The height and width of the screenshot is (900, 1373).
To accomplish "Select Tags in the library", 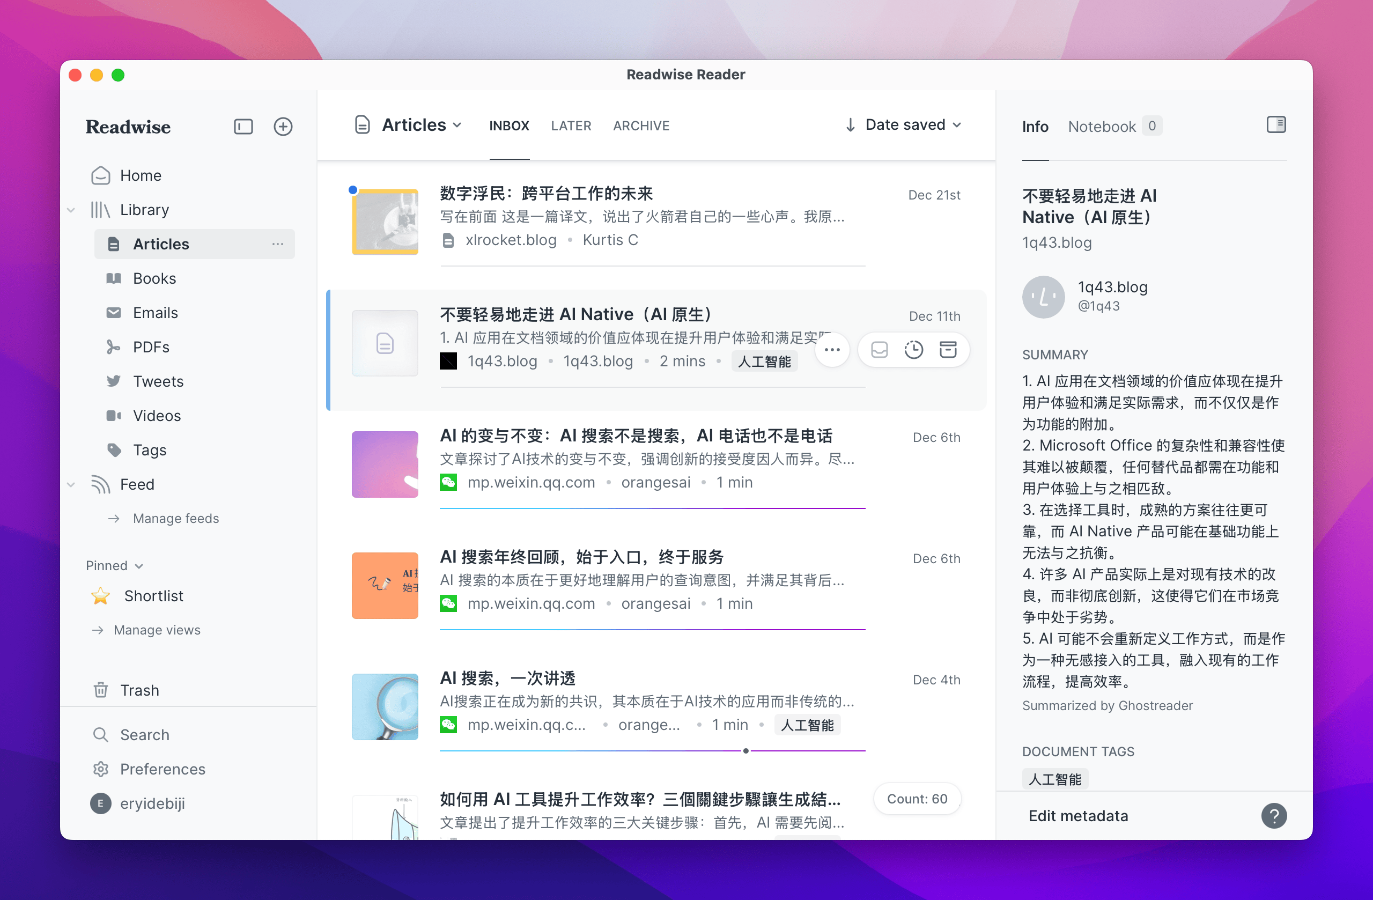I will [x=150, y=450].
